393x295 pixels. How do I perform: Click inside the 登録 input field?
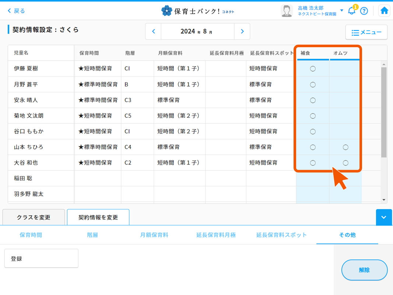[41, 258]
